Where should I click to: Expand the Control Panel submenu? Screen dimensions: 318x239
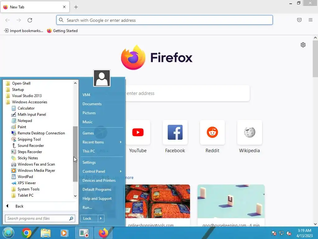click(x=102, y=171)
